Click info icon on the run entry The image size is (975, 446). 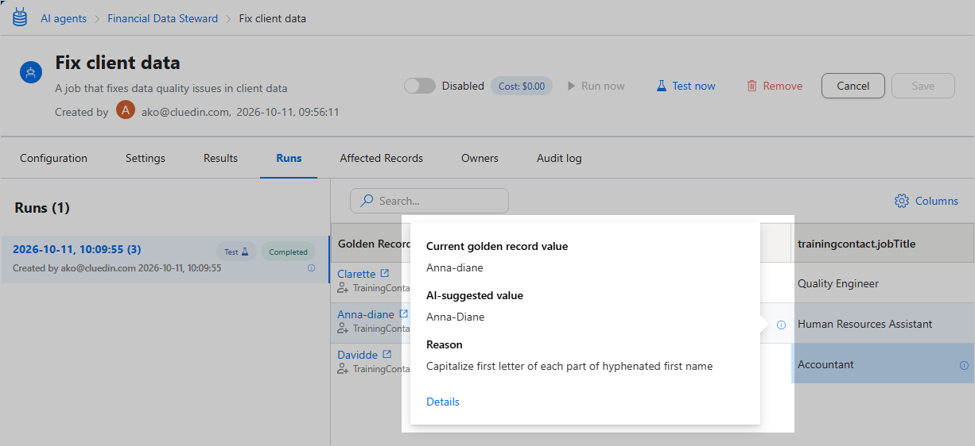click(x=311, y=268)
